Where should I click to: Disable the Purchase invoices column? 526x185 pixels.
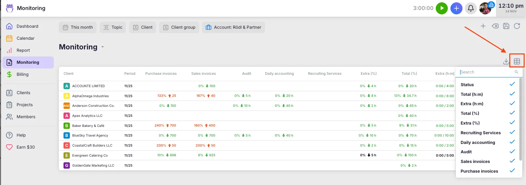tap(512, 171)
